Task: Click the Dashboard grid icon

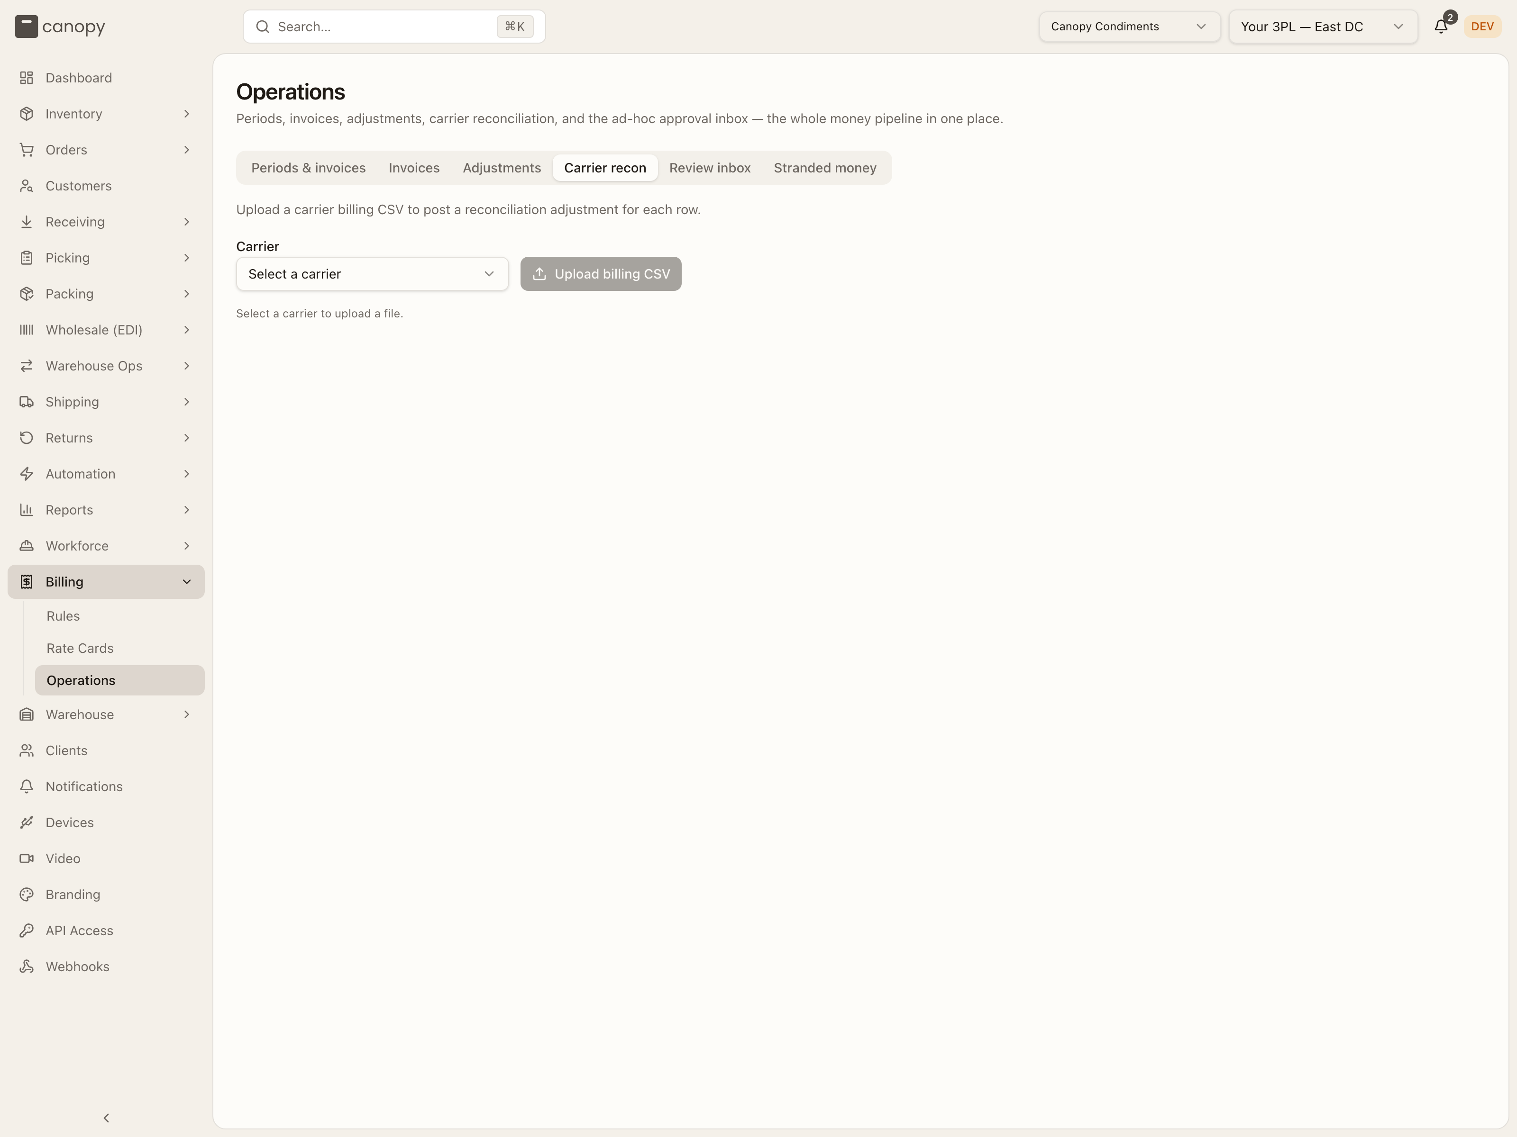Action: (x=27, y=78)
